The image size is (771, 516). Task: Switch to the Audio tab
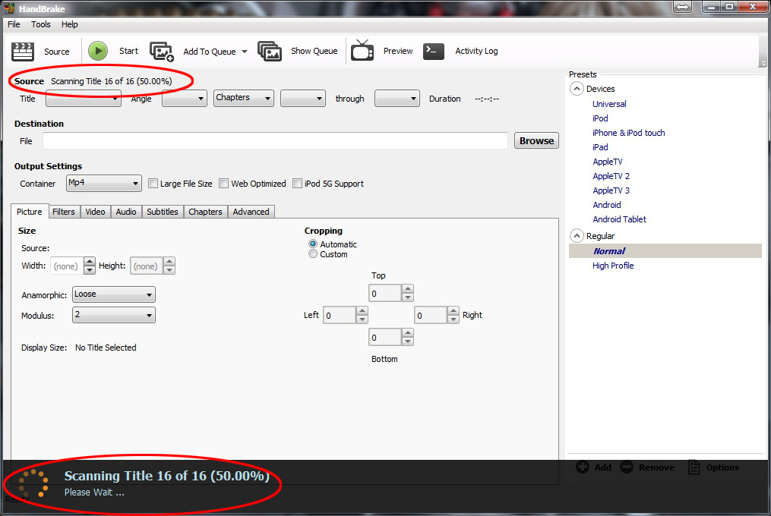[x=126, y=212]
